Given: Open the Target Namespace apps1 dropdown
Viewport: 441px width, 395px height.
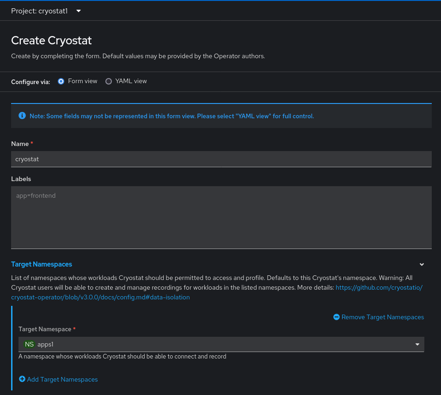Looking at the screenshot, I should 221,344.
